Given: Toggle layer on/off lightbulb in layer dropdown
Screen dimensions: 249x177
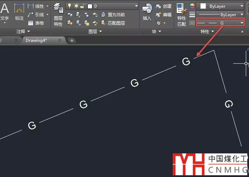Looking at the screenshot, I should [x=70, y=6].
